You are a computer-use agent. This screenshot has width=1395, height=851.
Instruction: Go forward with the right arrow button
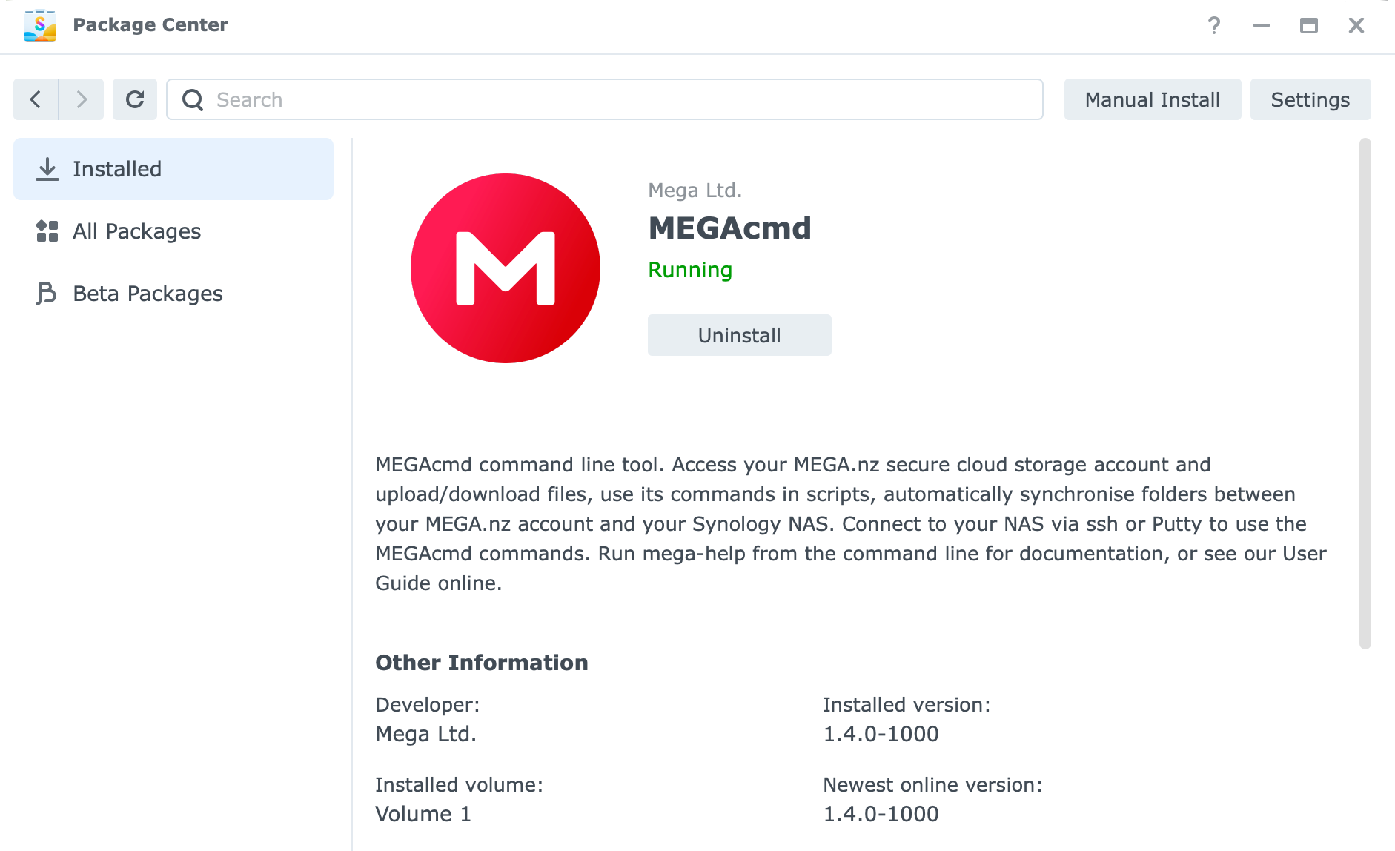82,99
